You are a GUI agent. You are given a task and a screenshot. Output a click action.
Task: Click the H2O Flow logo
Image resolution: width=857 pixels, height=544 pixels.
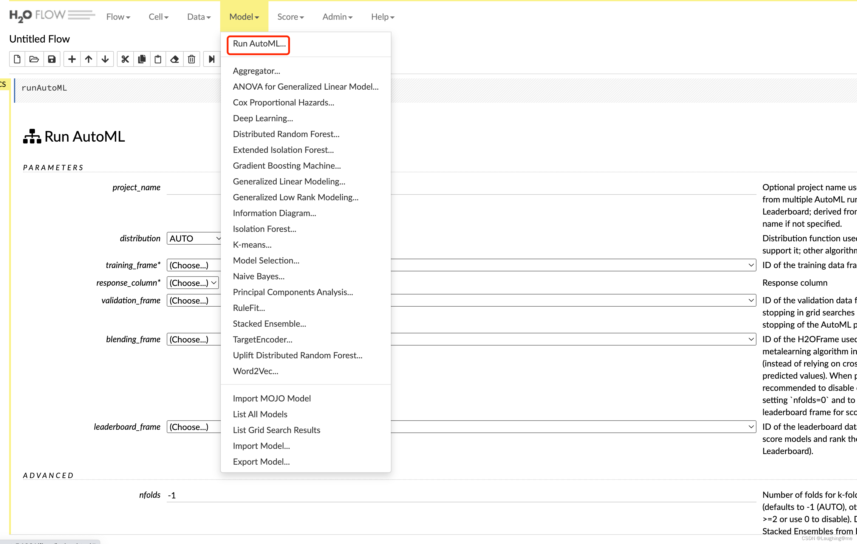pos(52,16)
